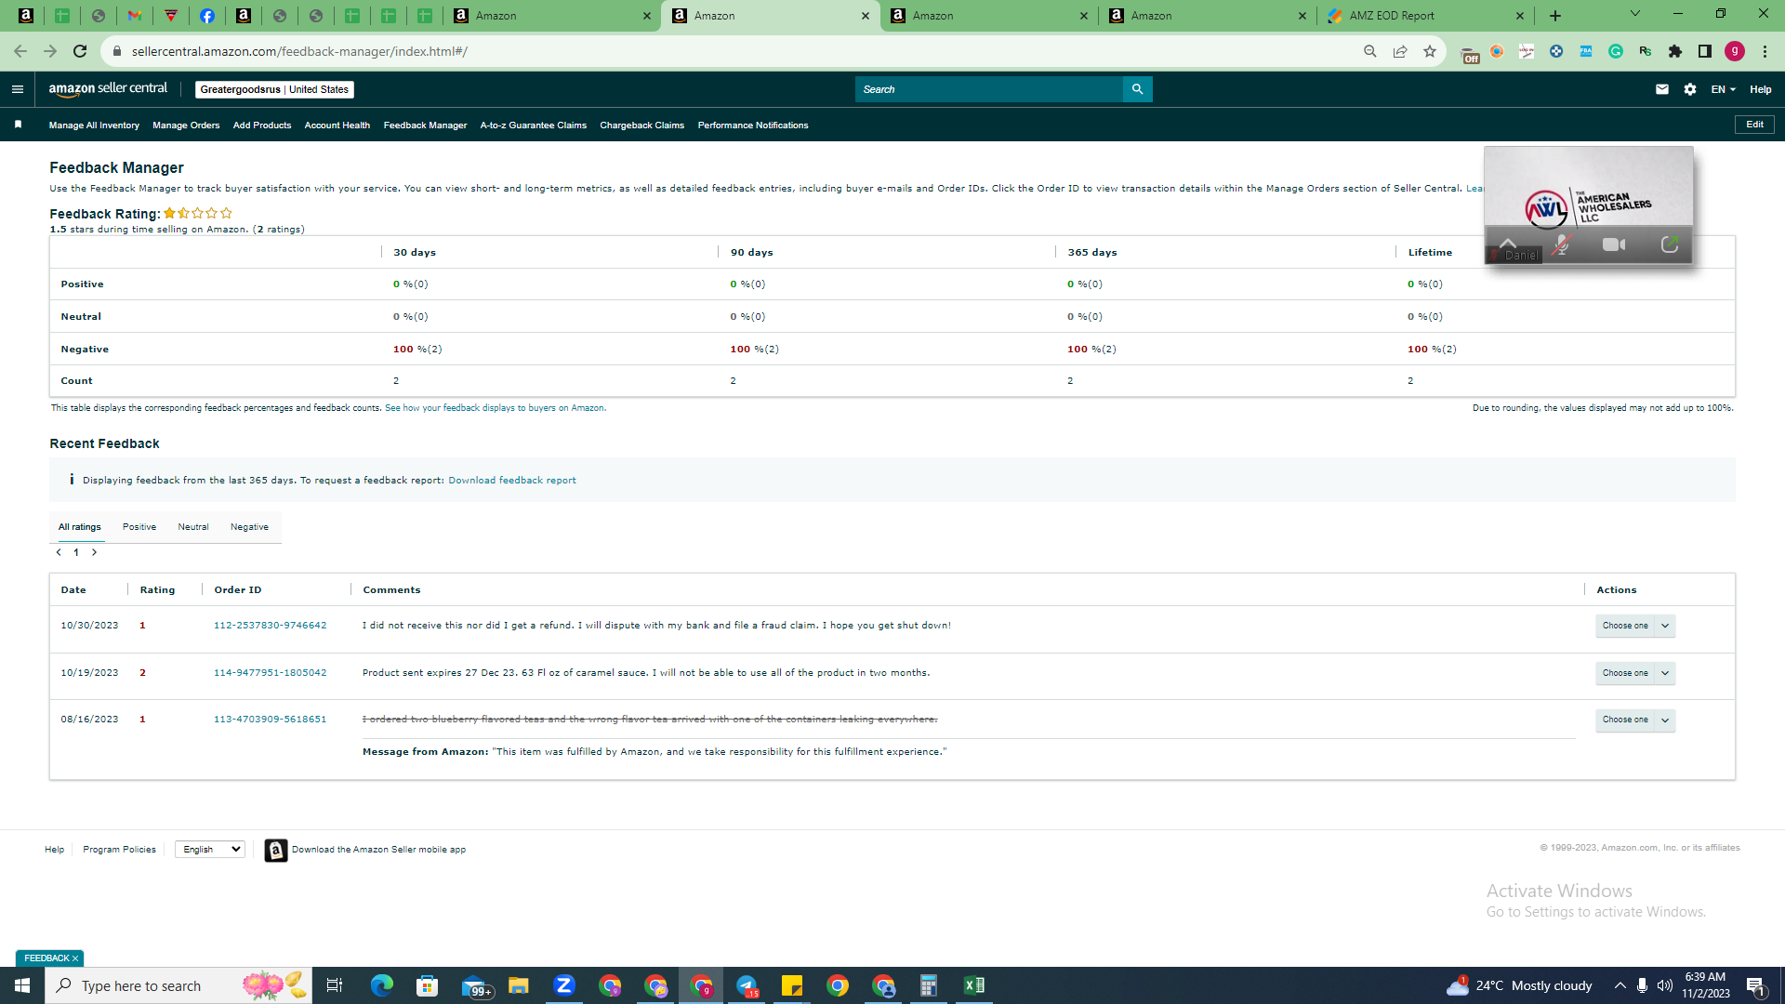The image size is (1785, 1004).
Task: Toggle the video camera in Zoom overlay
Action: (x=1615, y=244)
